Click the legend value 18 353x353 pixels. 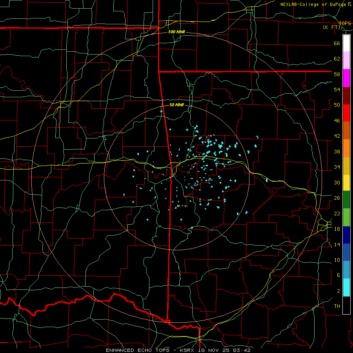click(337, 229)
